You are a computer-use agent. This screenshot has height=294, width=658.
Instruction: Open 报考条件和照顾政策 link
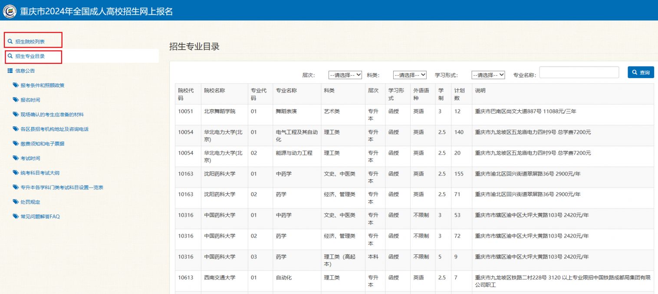pos(43,86)
